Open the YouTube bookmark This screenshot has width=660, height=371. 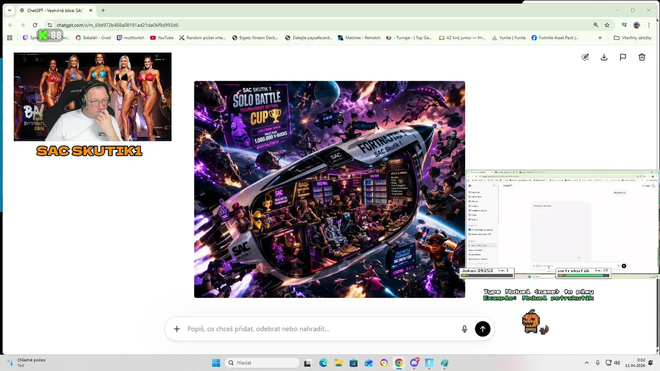pyautogui.click(x=162, y=38)
